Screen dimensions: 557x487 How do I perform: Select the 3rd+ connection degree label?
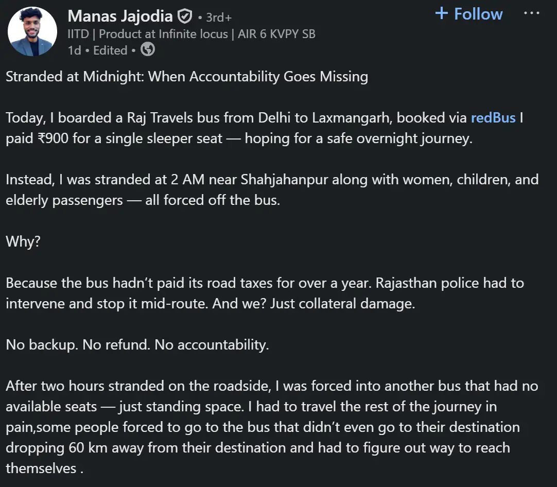(x=218, y=16)
